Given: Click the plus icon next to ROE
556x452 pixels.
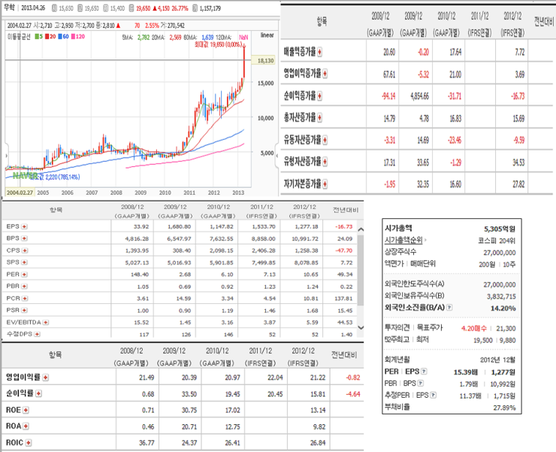Looking at the screenshot, I should point(26,410).
